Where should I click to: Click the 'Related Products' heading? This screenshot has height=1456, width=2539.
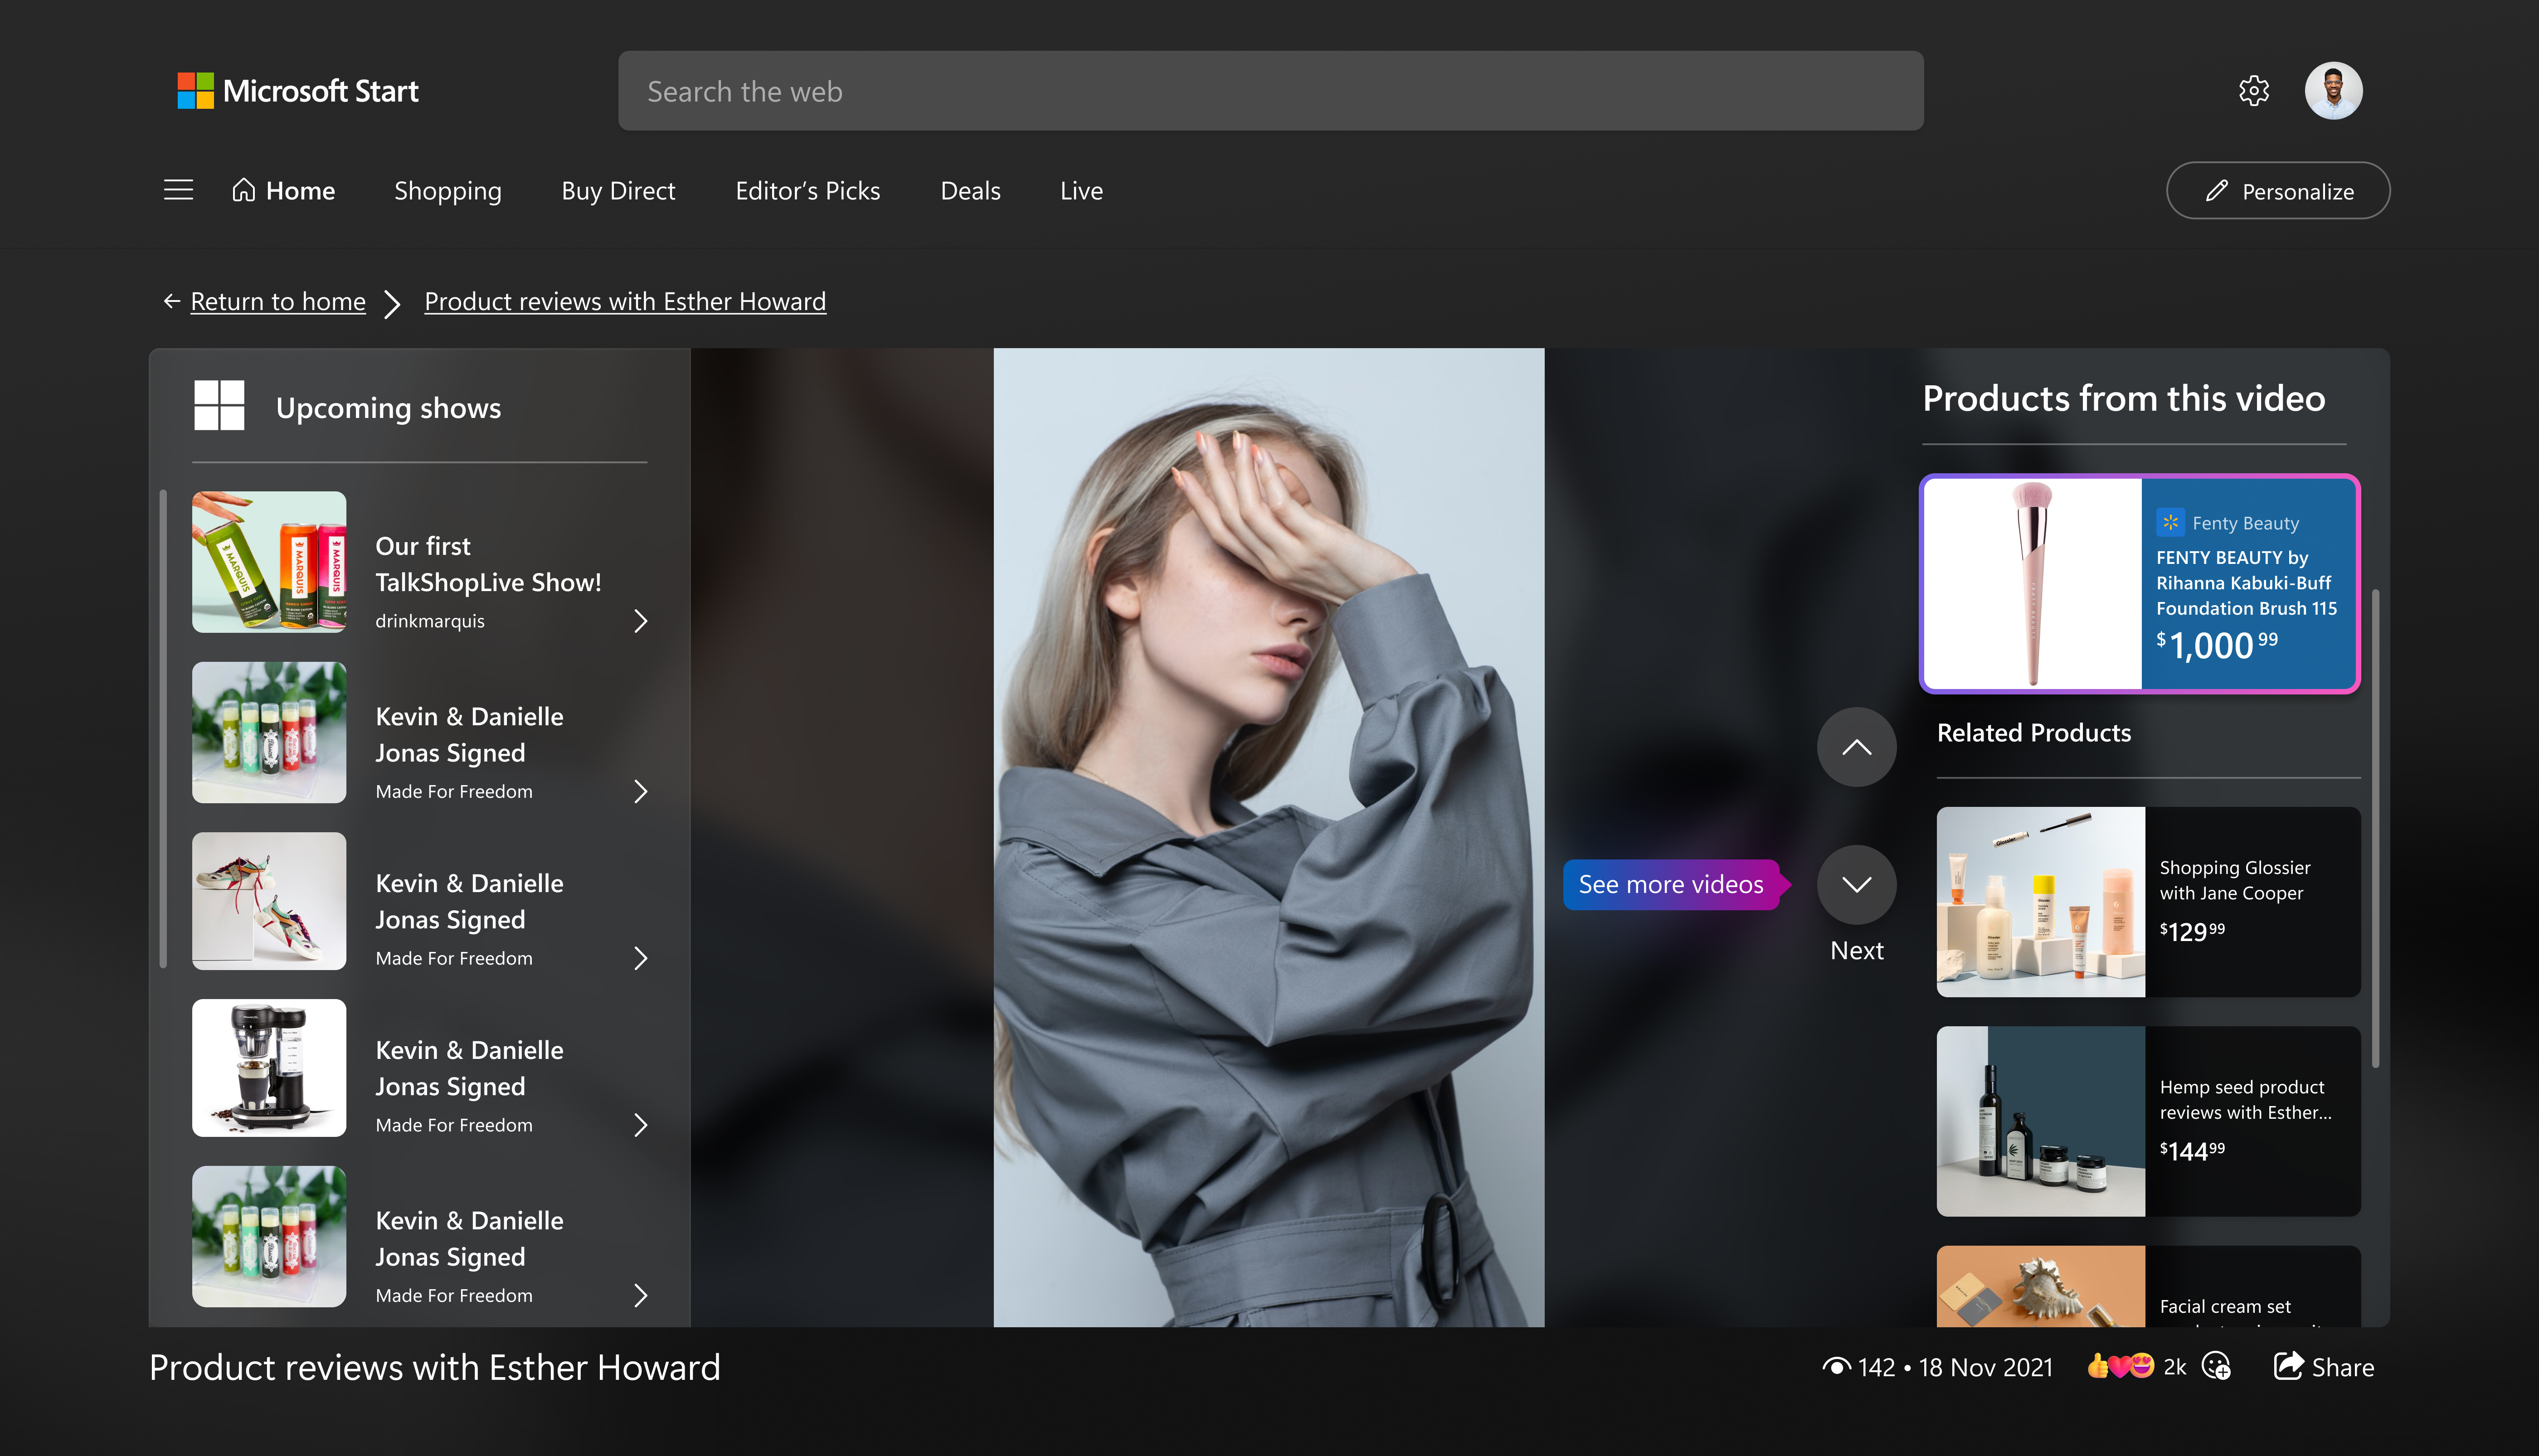2034,733
